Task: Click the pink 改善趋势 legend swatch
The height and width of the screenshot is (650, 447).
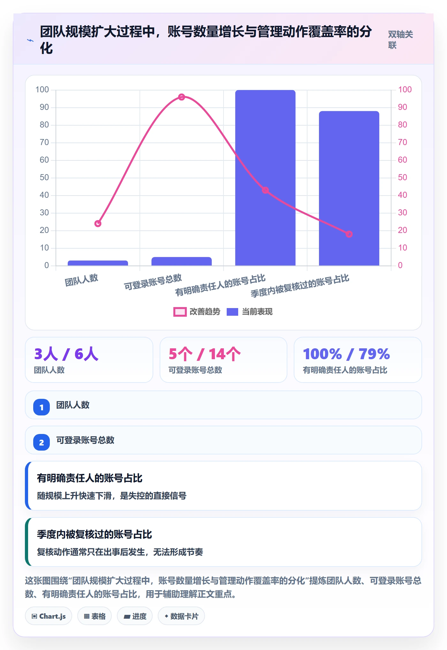Action: click(x=180, y=312)
